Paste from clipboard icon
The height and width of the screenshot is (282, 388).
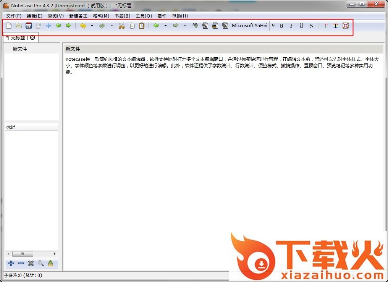tap(142, 26)
